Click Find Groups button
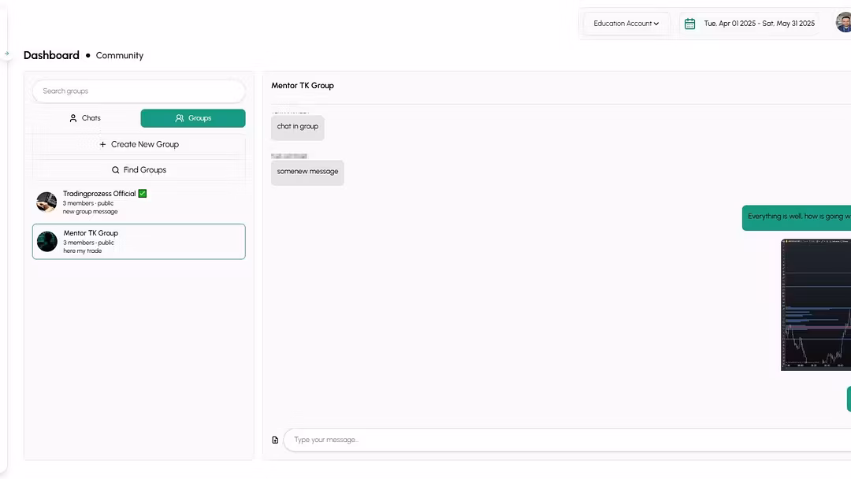851x479 pixels. [139, 170]
